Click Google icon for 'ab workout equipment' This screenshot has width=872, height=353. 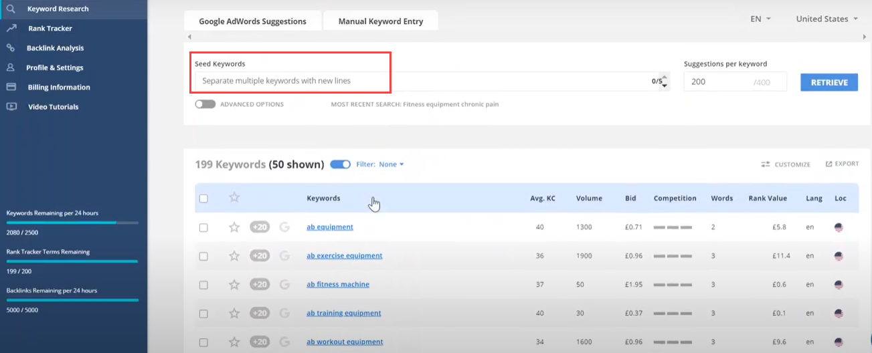point(284,342)
